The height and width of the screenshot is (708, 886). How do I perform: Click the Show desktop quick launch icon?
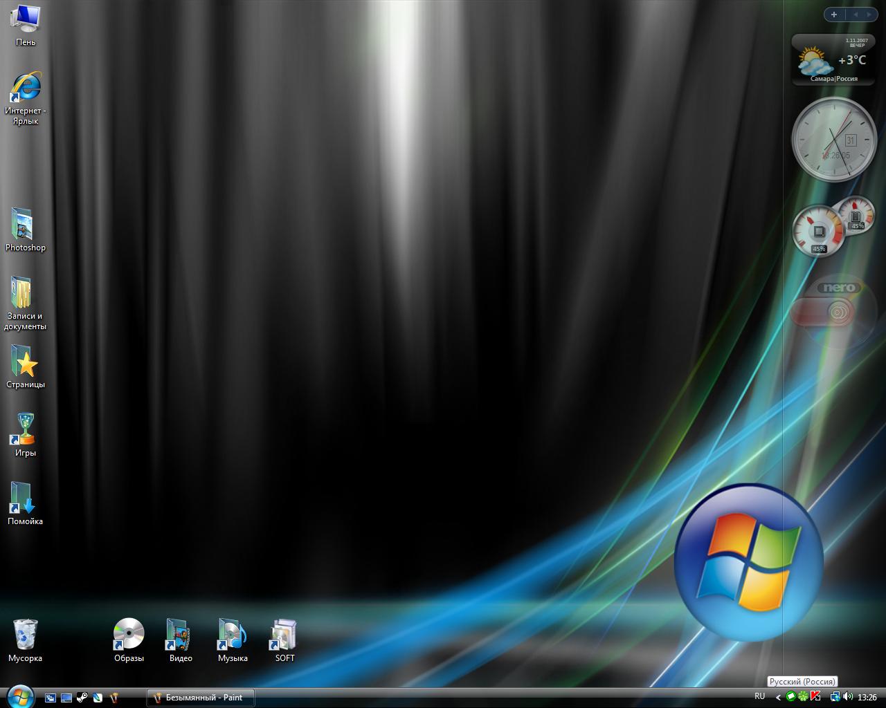66,698
